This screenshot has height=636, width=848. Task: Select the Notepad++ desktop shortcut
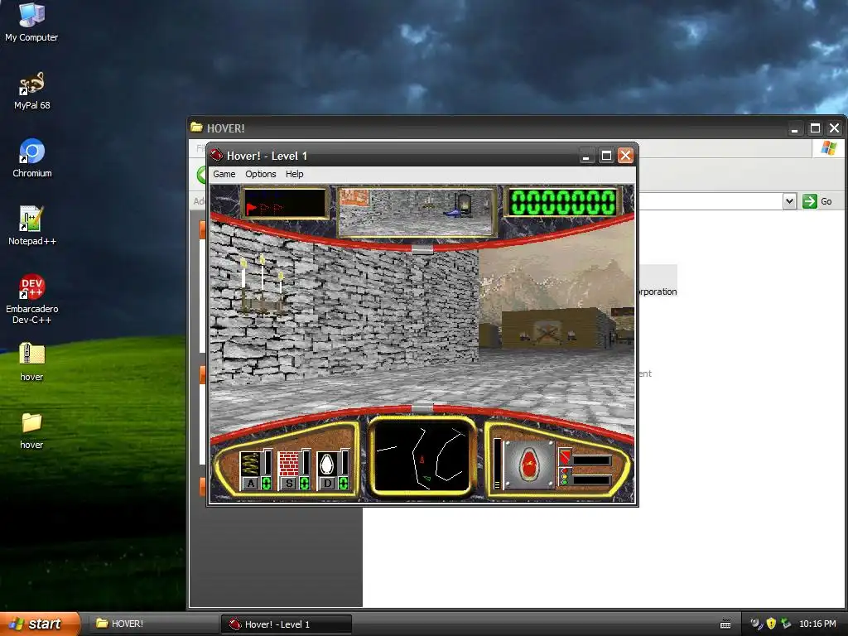31,226
